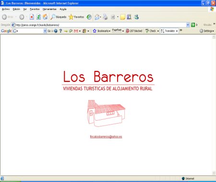The height and width of the screenshot is (182, 216).
Task: Click the Google toolbar globe icon
Action: (x=56, y=31)
